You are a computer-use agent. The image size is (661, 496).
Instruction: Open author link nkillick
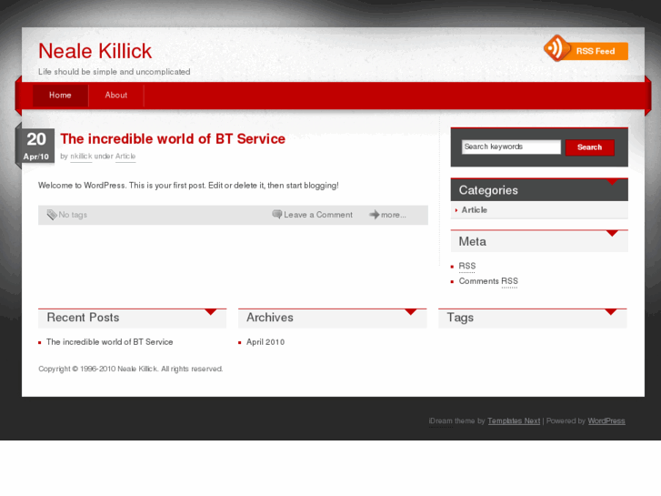tap(81, 157)
